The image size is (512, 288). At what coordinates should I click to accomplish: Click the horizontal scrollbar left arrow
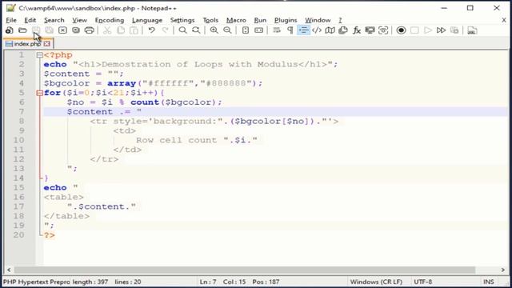click(9, 270)
